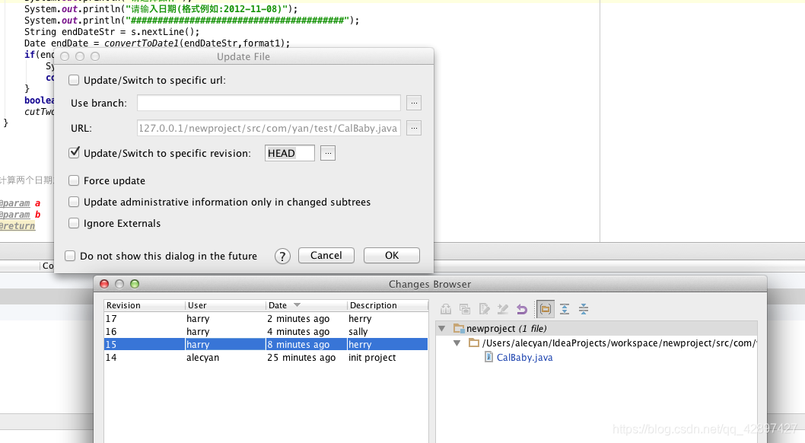Click the Revision column header

tap(145, 305)
